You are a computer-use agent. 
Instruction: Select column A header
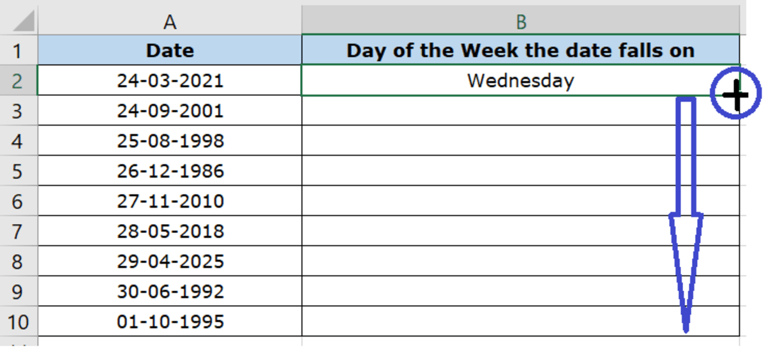(x=170, y=22)
